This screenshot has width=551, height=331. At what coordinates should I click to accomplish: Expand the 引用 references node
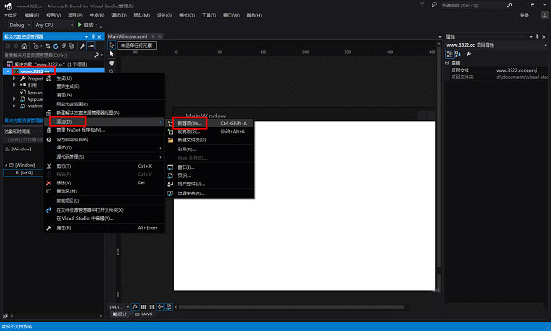[14, 85]
